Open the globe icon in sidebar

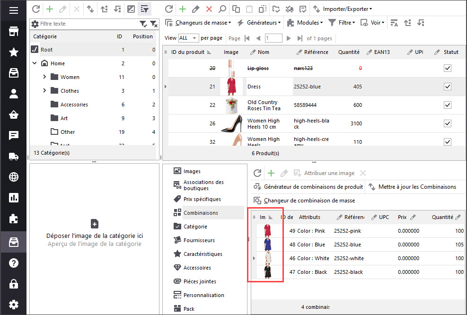coord(13,177)
